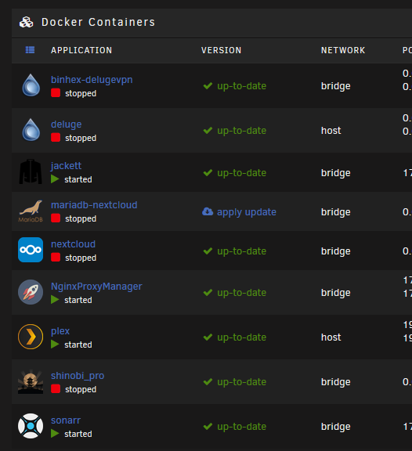
Task: Click bridge network in jackett row
Action: point(336,173)
